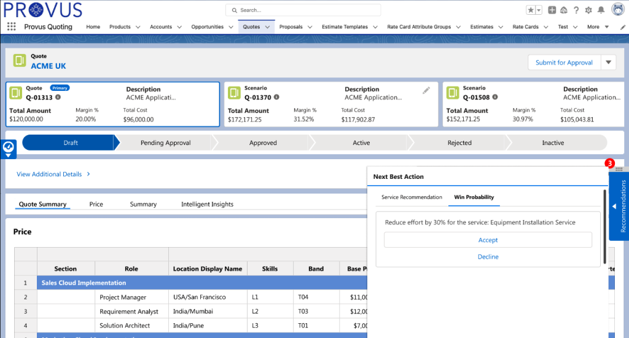Go to the Home nav item
The height and width of the screenshot is (338, 629).
click(93, 27)
